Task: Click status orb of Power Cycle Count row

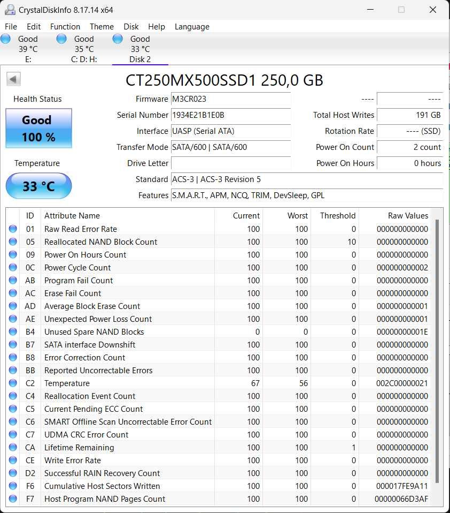Action: point(13,267)
